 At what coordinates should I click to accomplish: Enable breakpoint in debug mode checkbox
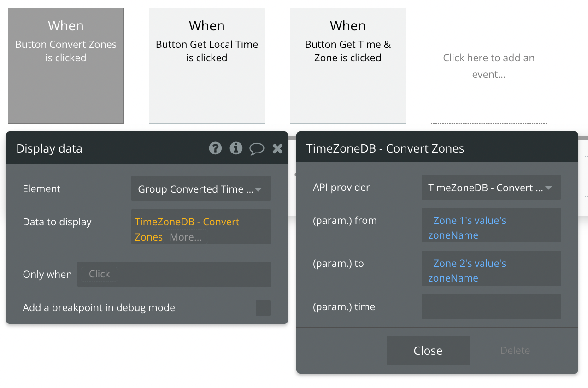pos(263,308)
